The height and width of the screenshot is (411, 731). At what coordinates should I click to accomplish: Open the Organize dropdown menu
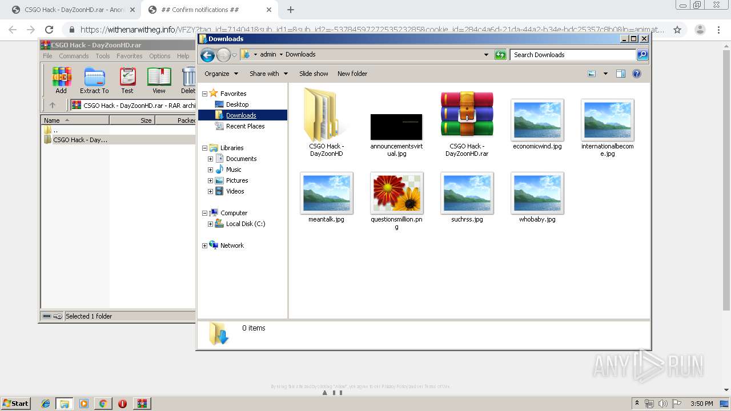click(x=221, y=74)
